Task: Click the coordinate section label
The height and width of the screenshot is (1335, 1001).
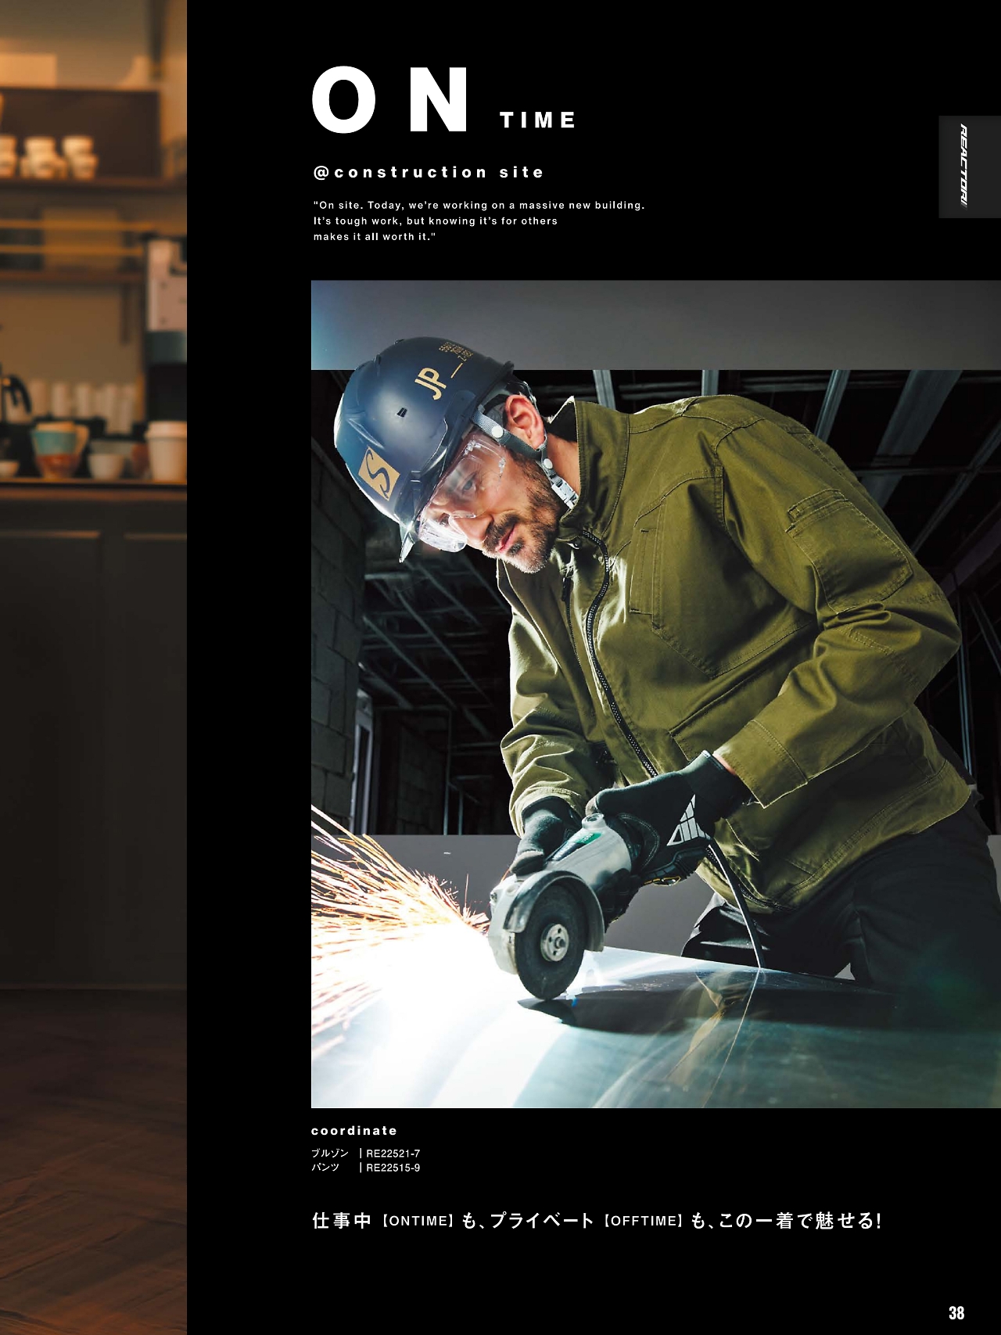Action: 353,1131
